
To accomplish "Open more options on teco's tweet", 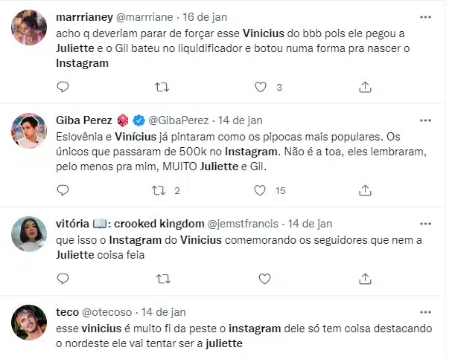I will [x=425, y=312].
